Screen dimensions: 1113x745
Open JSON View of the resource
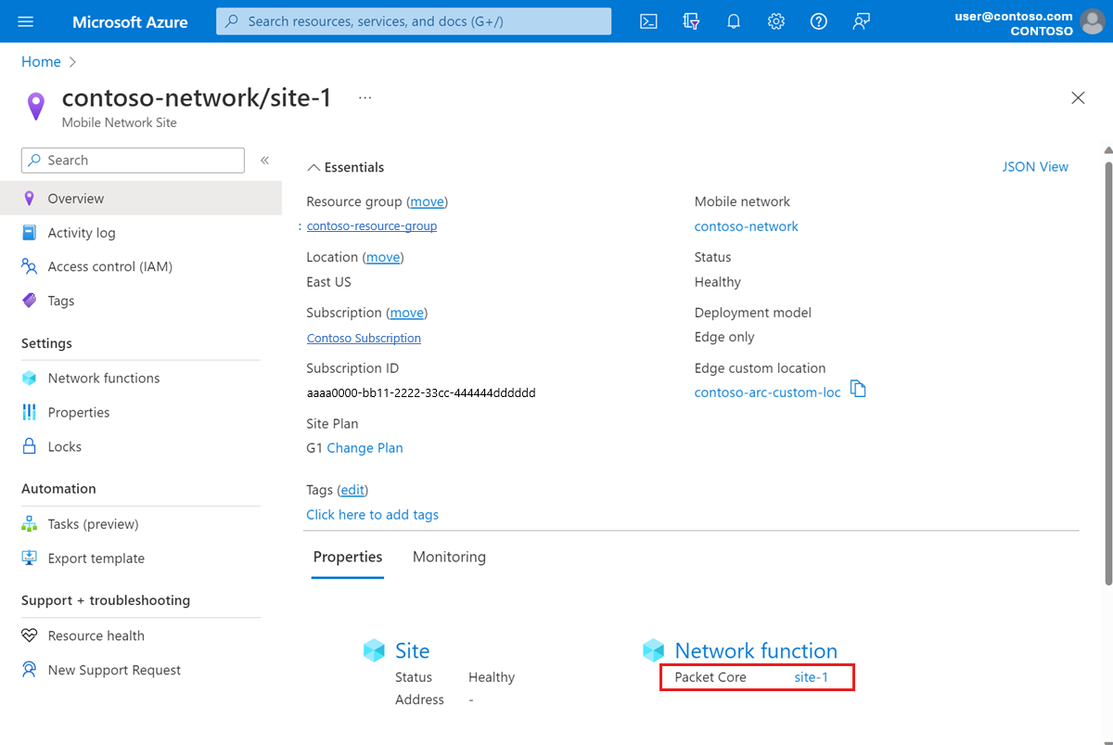pyautogui.click(x=1035, y=166)
